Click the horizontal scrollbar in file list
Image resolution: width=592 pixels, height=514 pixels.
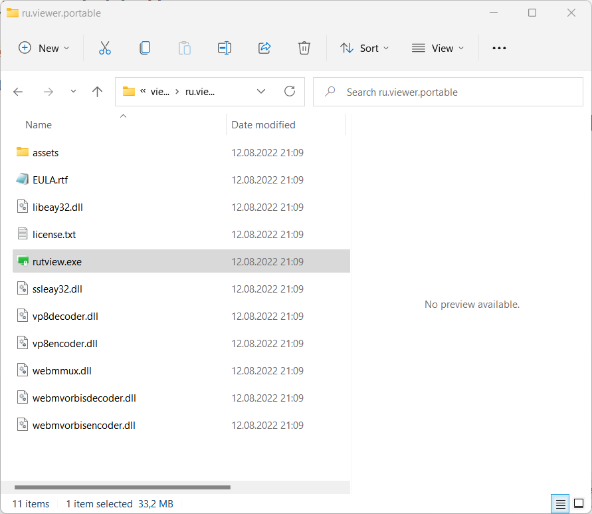tap(122, 487)
